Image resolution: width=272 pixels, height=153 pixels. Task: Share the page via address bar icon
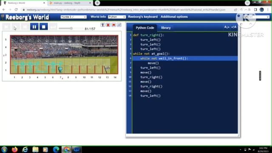(235, 10)
